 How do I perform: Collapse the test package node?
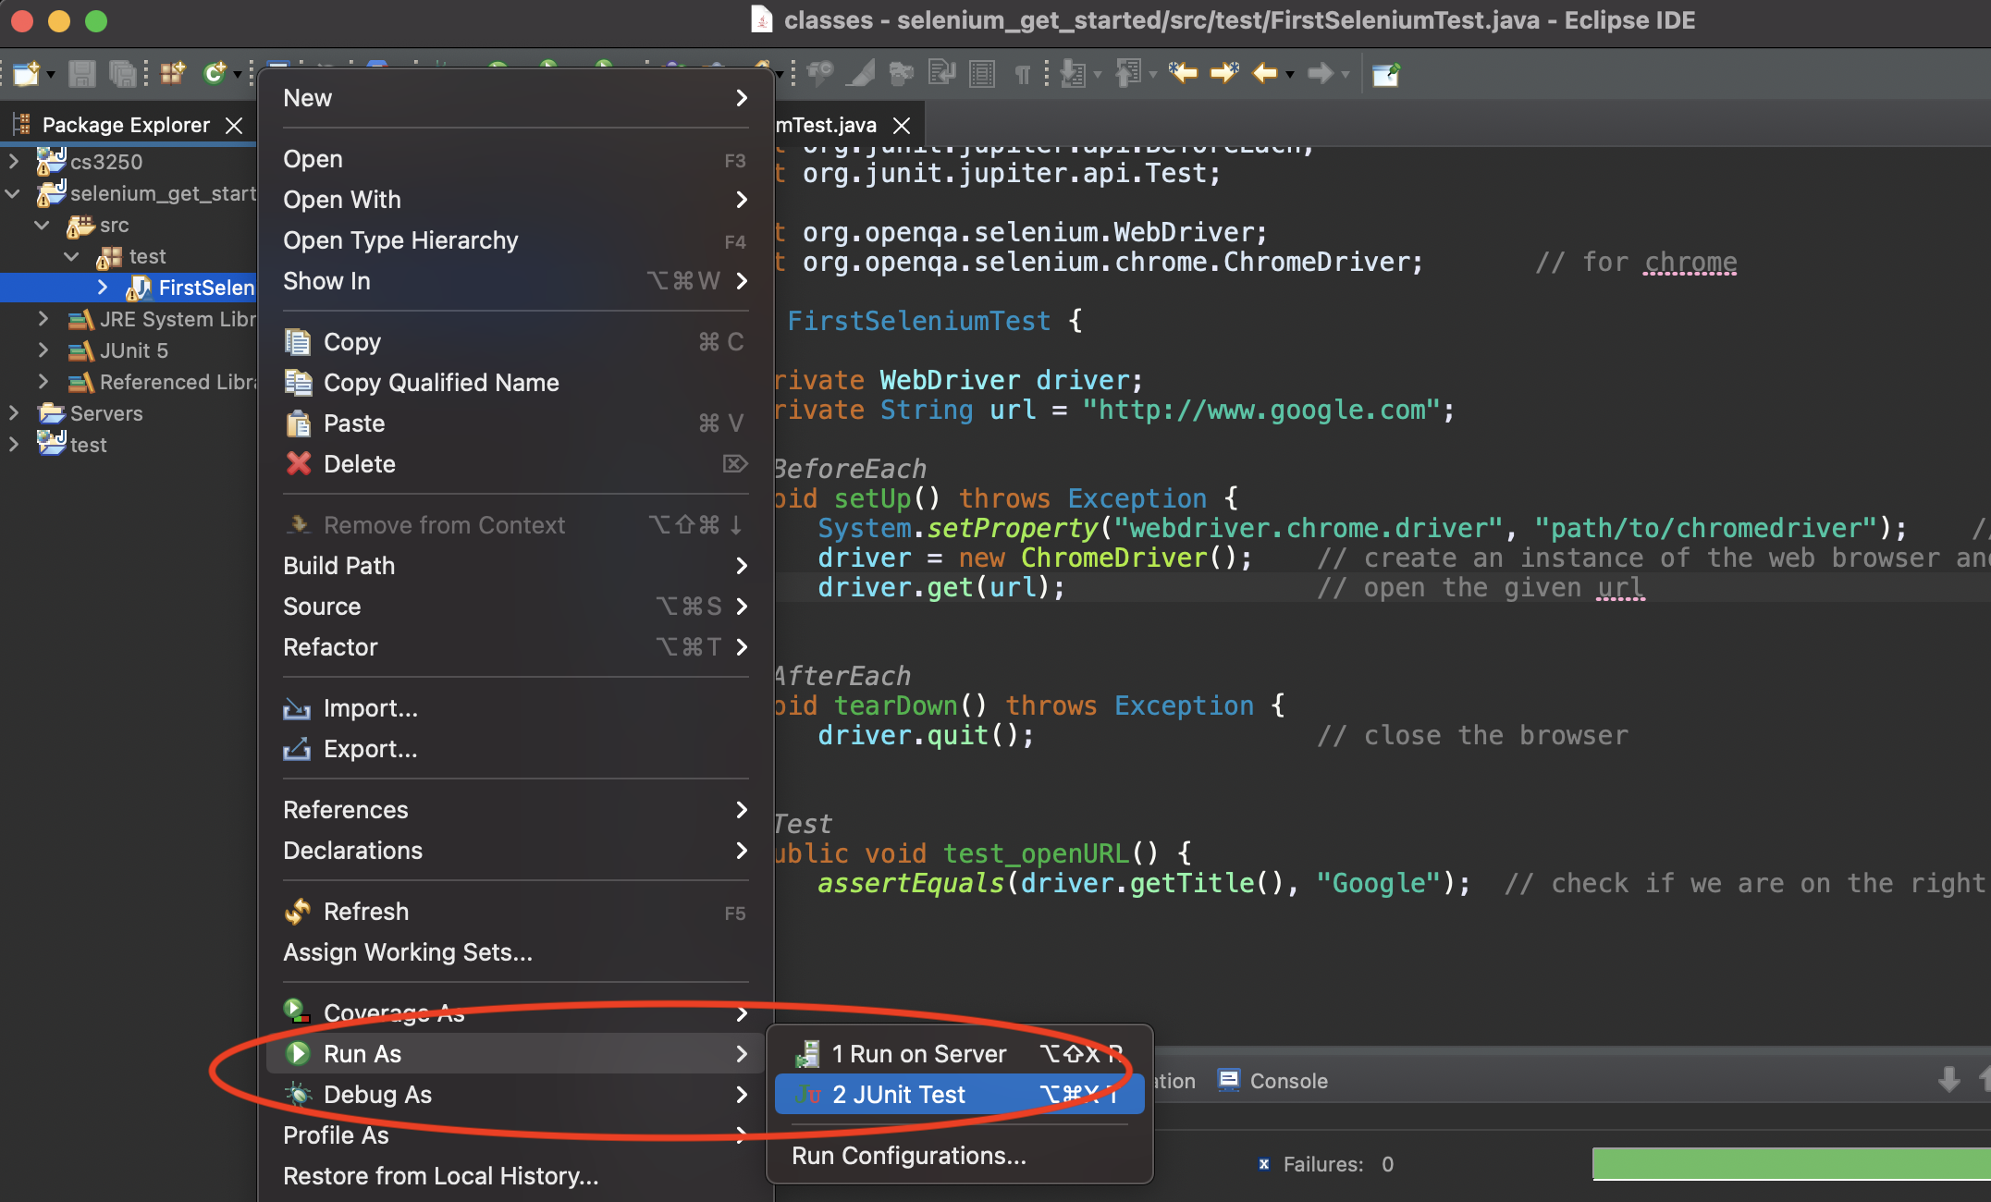coord(72,256)
